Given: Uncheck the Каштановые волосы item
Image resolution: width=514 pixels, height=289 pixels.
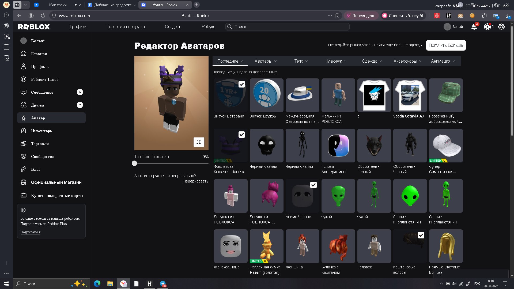Looking at the screenshot, I should (421, 235).
